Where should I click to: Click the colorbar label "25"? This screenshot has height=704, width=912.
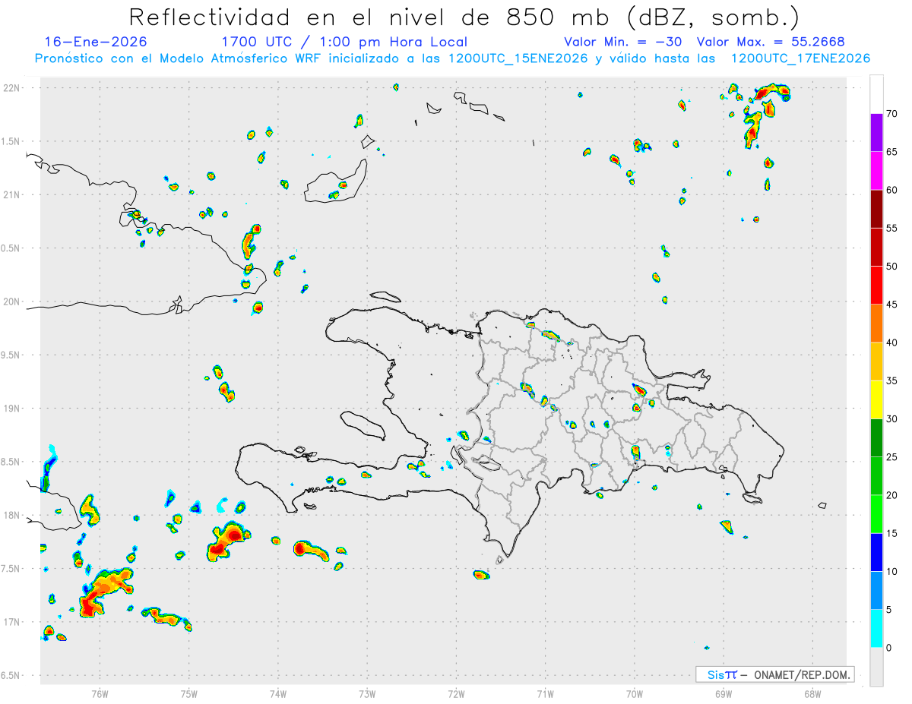(892, 457)
